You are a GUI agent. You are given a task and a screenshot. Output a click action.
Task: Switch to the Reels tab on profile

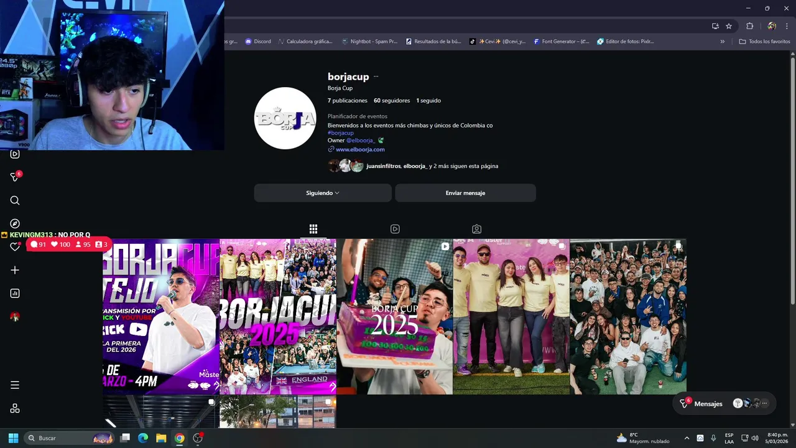pos(395,229)
